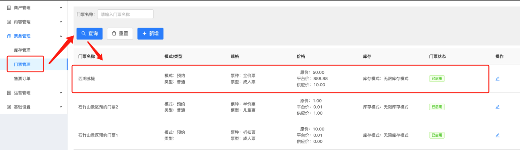Click the 商户管理 sidebar icon

click(9, 7)
